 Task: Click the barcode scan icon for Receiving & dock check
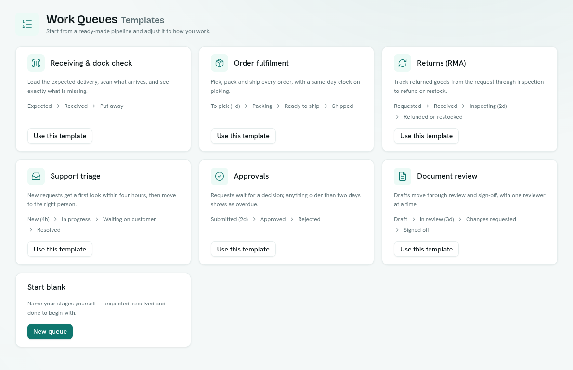click(36, 63)
